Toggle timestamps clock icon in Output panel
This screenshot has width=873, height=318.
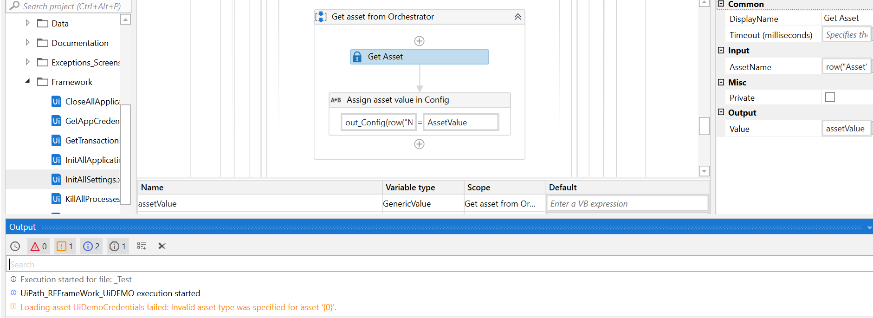click(15, 246)
